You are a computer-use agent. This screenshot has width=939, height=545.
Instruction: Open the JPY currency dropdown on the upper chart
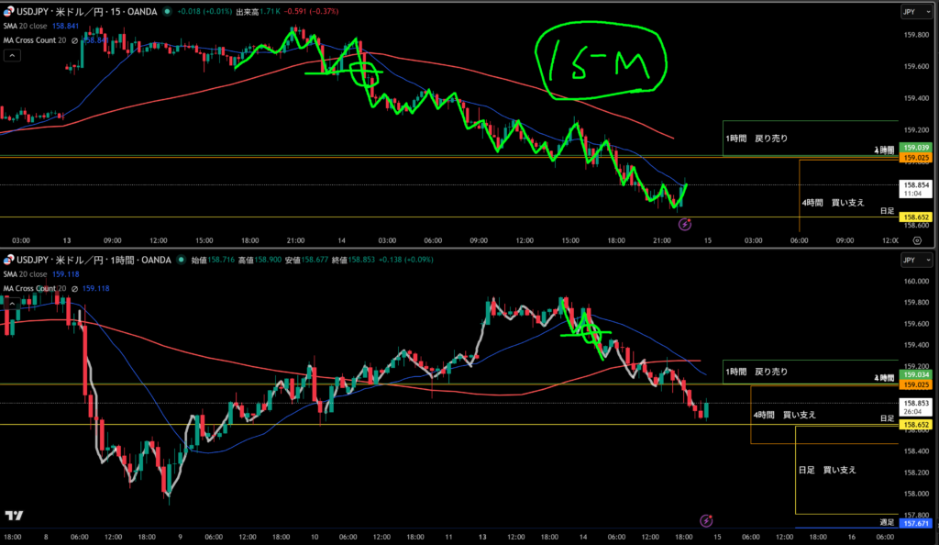click(910, 12)
